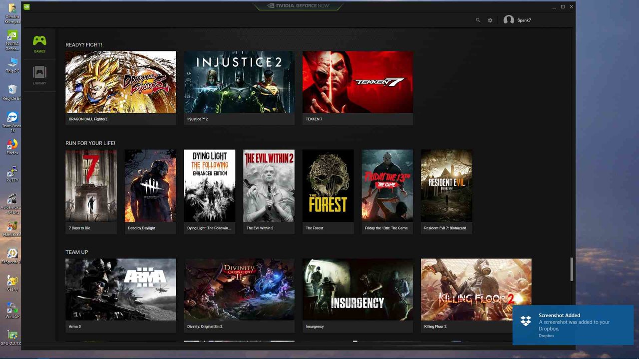The image size is (639, 359).
Task: Select the 7 Days to Die cover
Action: pos(91,185)
